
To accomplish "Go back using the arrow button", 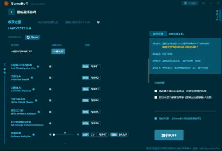I will pos(12,12).
